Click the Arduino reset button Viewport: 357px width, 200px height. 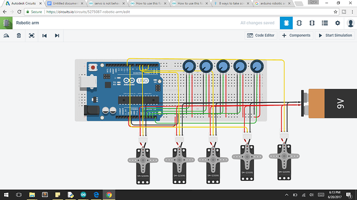tap(93, 67)
